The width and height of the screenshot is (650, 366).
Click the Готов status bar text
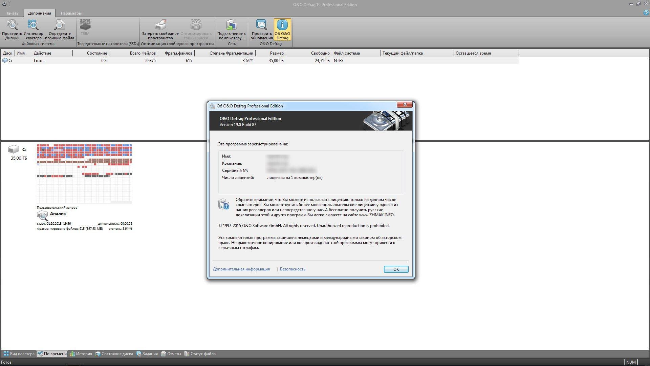tap(6, 362)
